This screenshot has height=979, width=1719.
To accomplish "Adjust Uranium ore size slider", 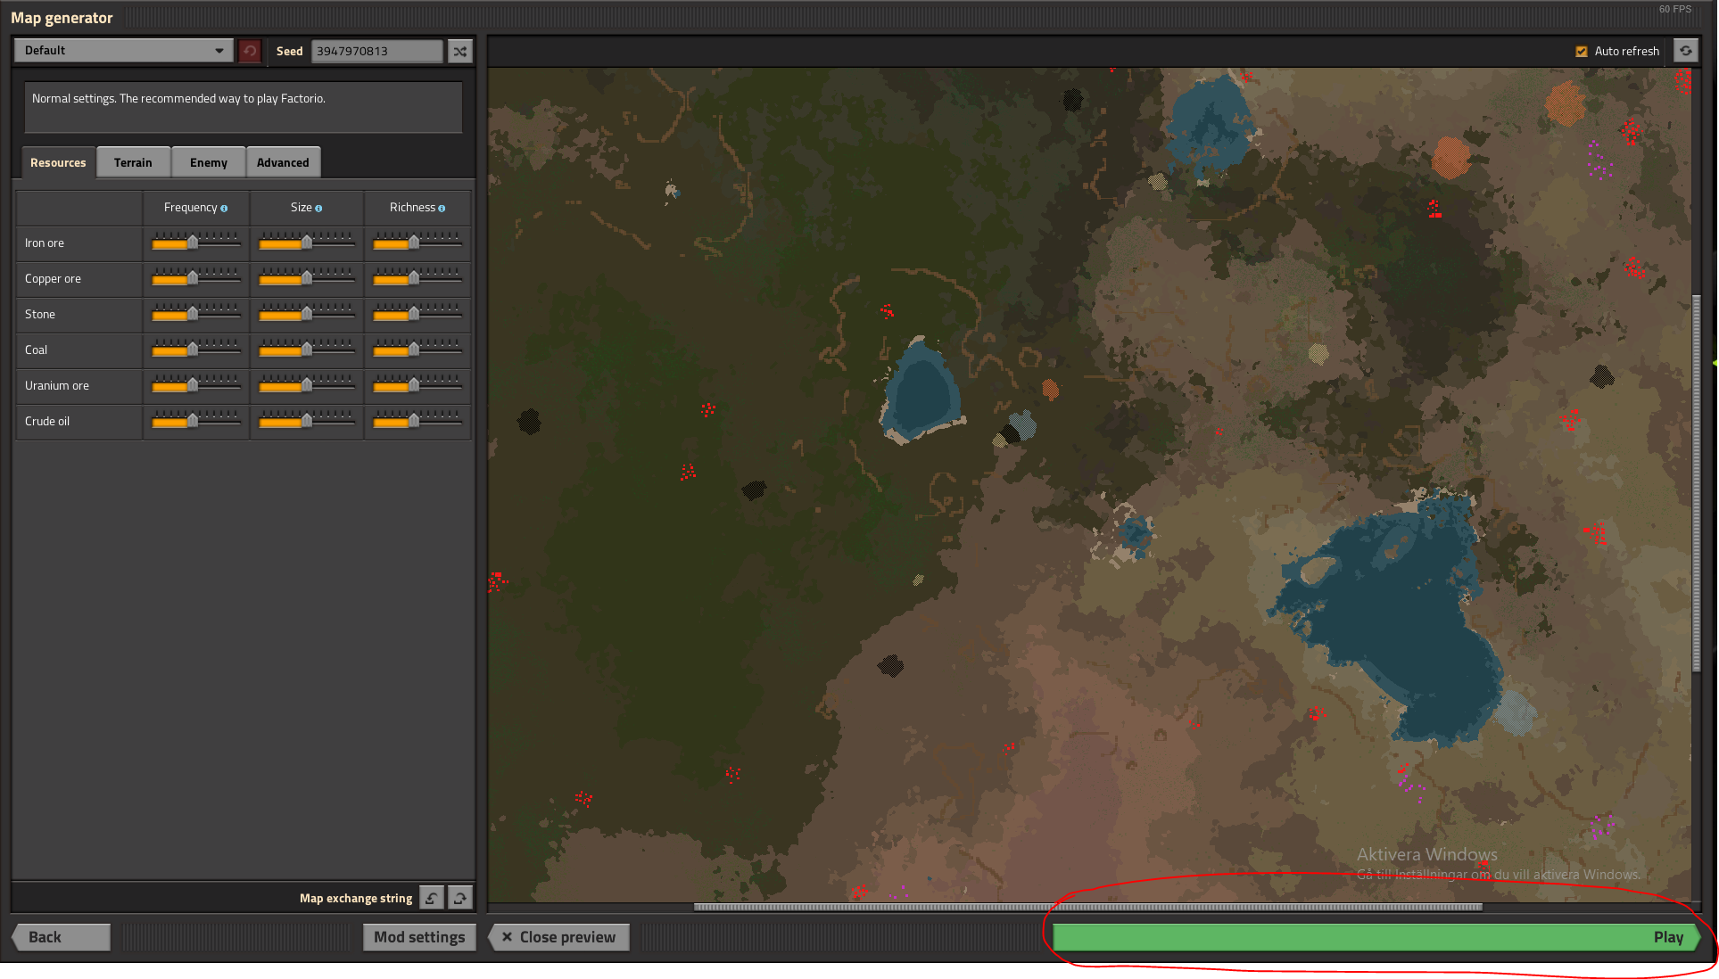I will coord(306,385).
